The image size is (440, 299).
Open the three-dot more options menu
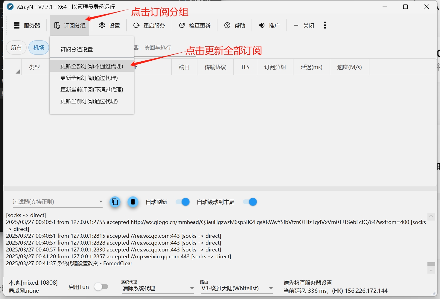[325, 25]
